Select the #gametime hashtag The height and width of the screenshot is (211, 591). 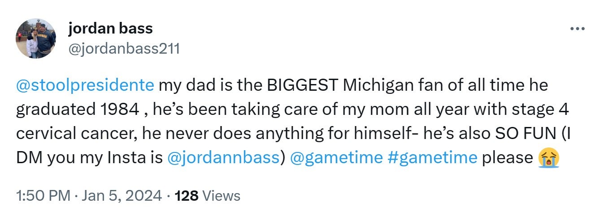click(431, 158)
